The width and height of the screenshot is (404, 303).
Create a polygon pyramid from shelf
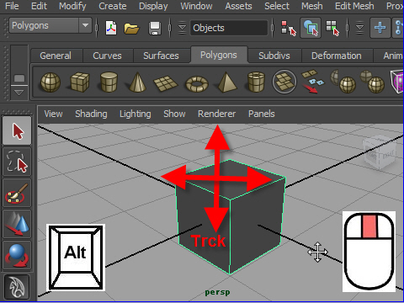226,82
